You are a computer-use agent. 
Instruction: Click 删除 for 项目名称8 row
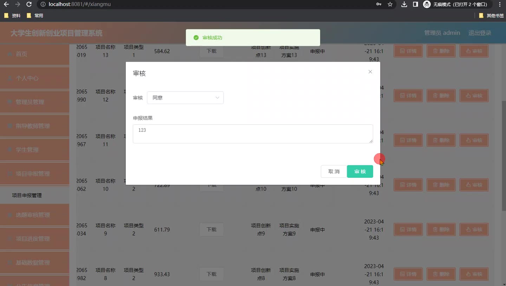tap(441, 274)
